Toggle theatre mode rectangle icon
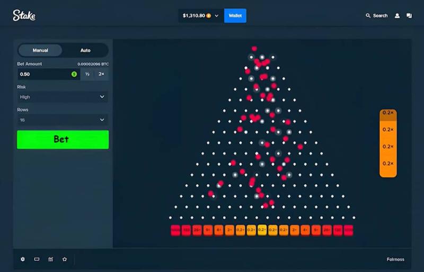The height and width of the screenshot is (272, 424). point(37,259)
